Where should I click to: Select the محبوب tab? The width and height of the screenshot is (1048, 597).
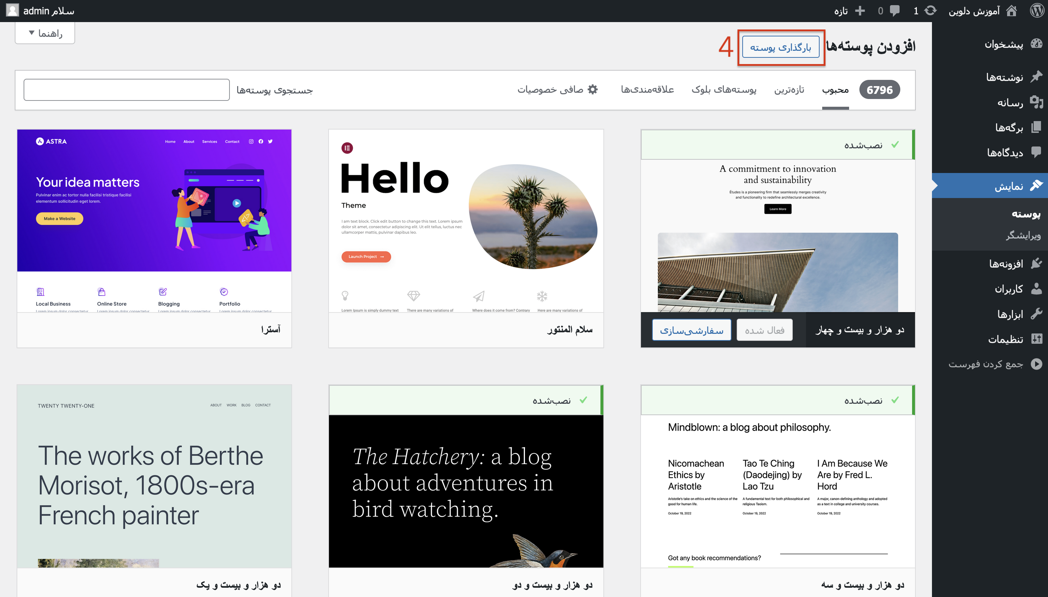point(835,90)
